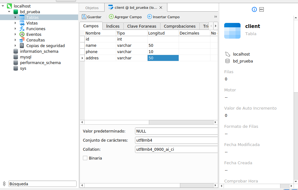The image size is (298, 190).
Task: Click the Guardar save icon
Action: point(84,17)
